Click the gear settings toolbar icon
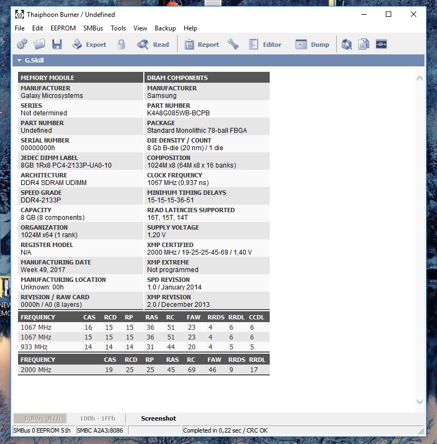437x444 pixels. point(22,44)
